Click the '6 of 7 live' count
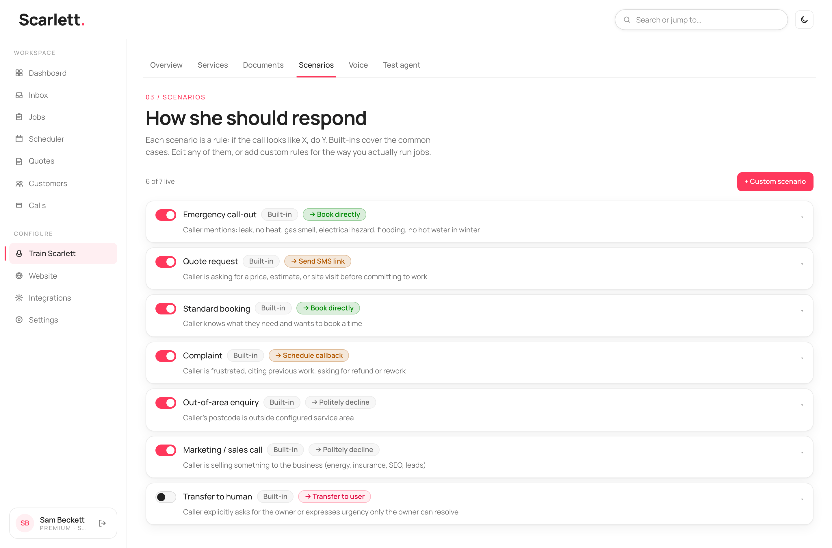 click(160, 182)
